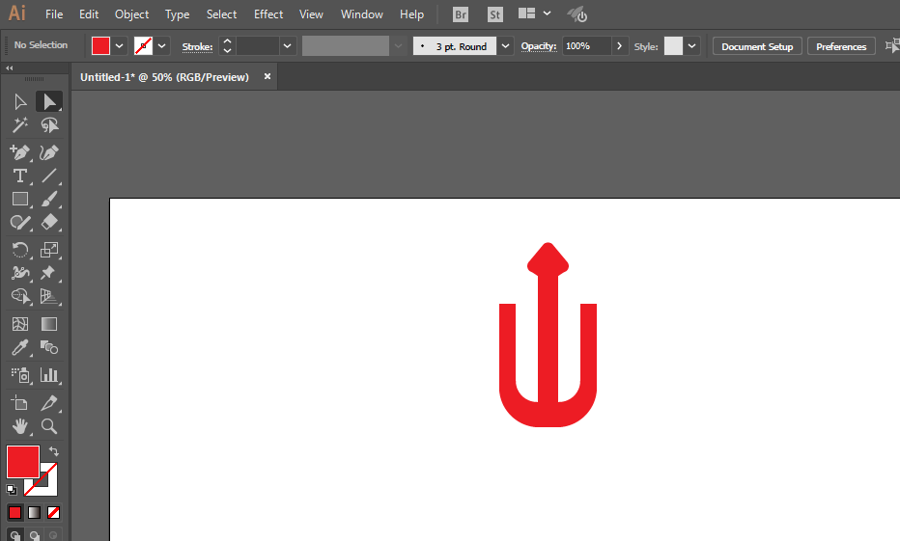Pick the Mesh tool
This screenshot has width=900, height=541.
click(20, 324)
